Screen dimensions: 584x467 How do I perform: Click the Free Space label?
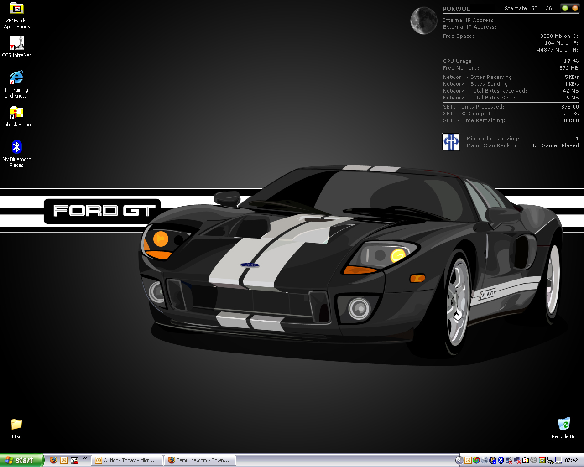point(459,36)
